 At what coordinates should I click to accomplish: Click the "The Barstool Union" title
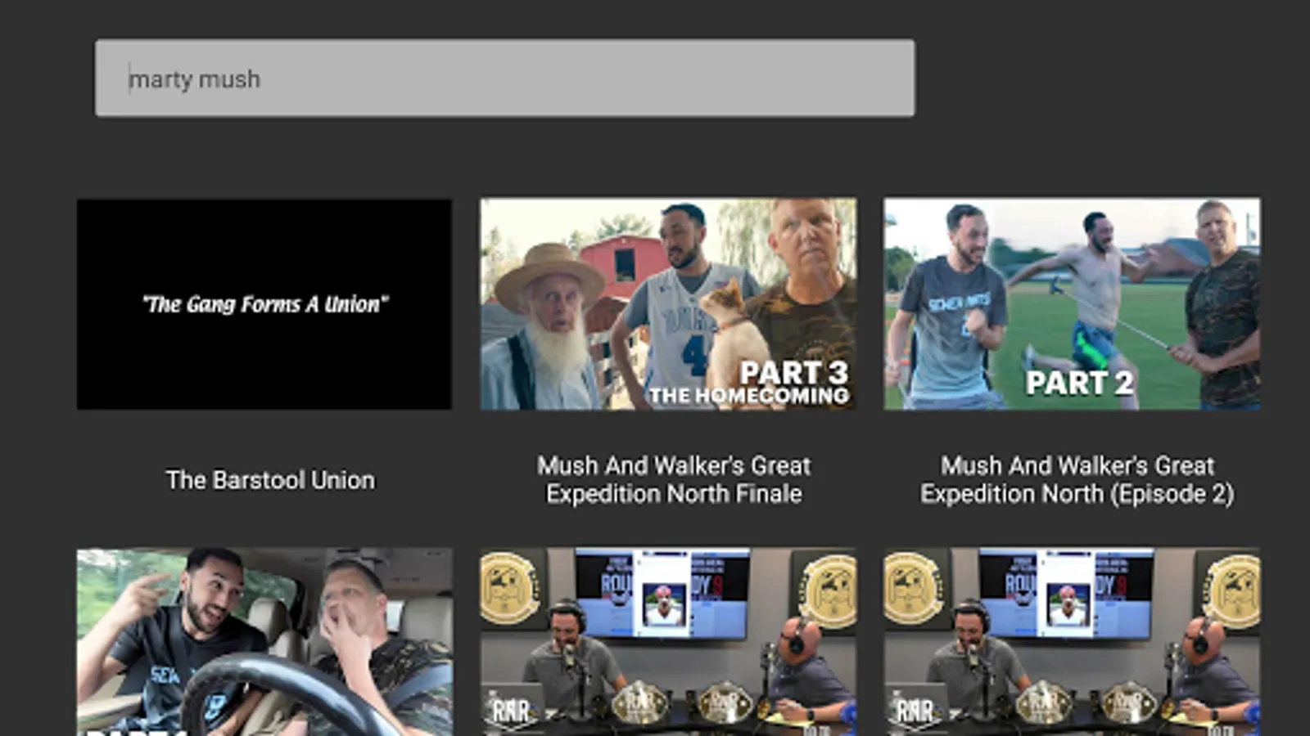pyautogui.click(x=270, y=480)
